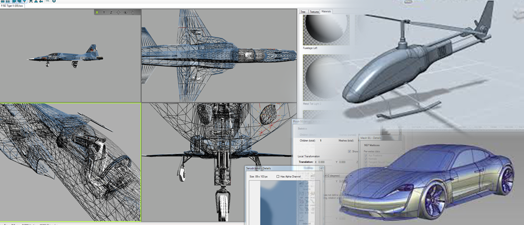Close the Mesh 91 Details window

coord(401,138)
